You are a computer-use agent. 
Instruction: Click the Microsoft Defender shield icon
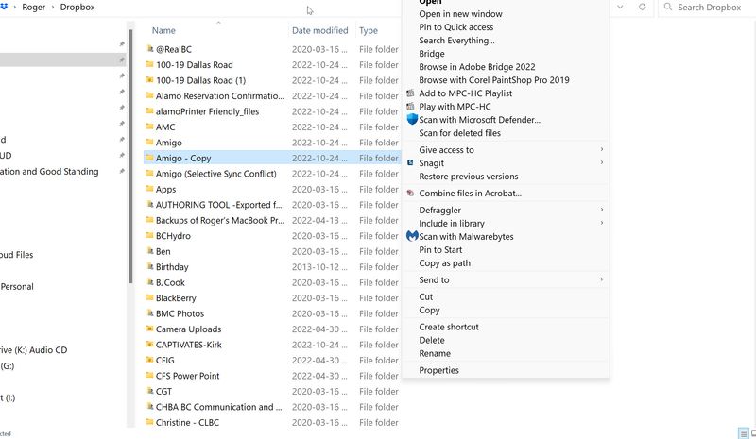(412, 119)
